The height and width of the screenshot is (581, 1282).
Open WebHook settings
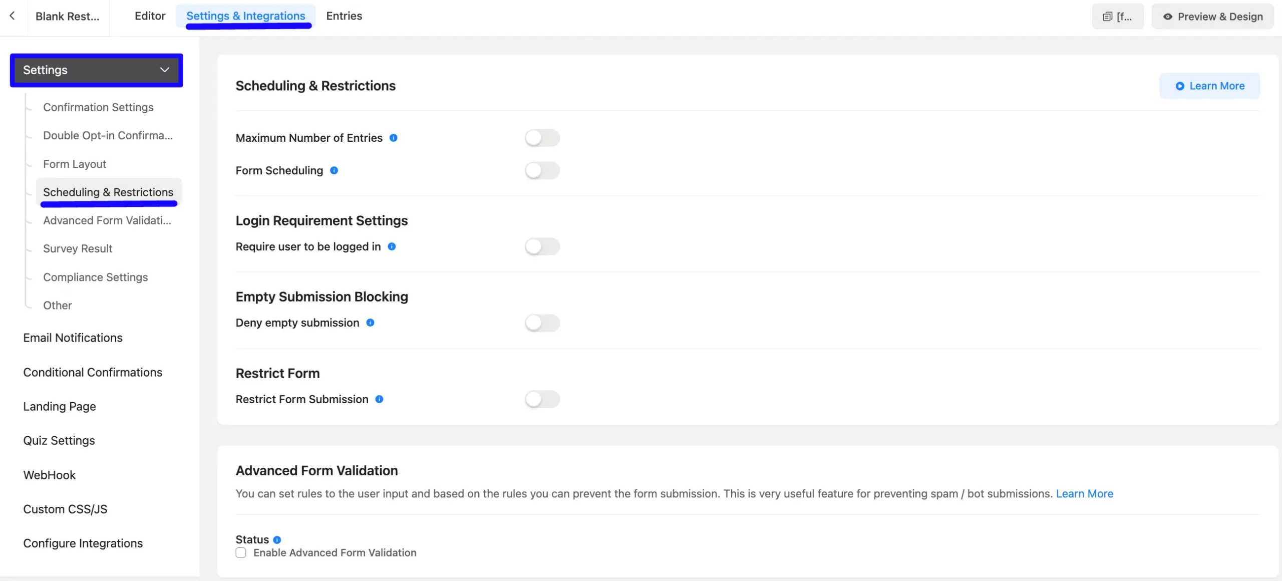[49, 475]
